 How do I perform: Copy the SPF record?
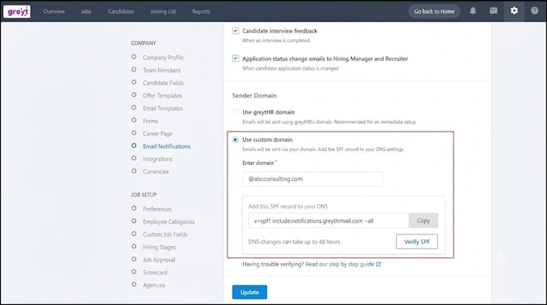[423, 221]
